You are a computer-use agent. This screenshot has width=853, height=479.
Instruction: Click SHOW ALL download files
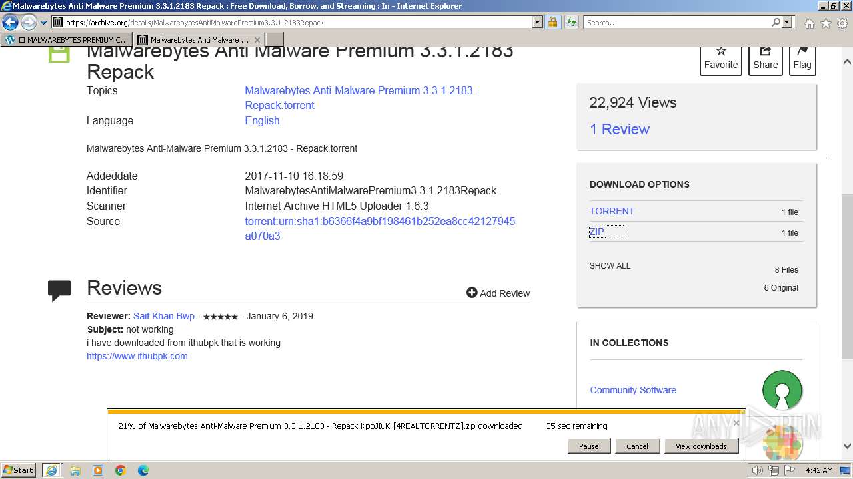pos(610,265)
